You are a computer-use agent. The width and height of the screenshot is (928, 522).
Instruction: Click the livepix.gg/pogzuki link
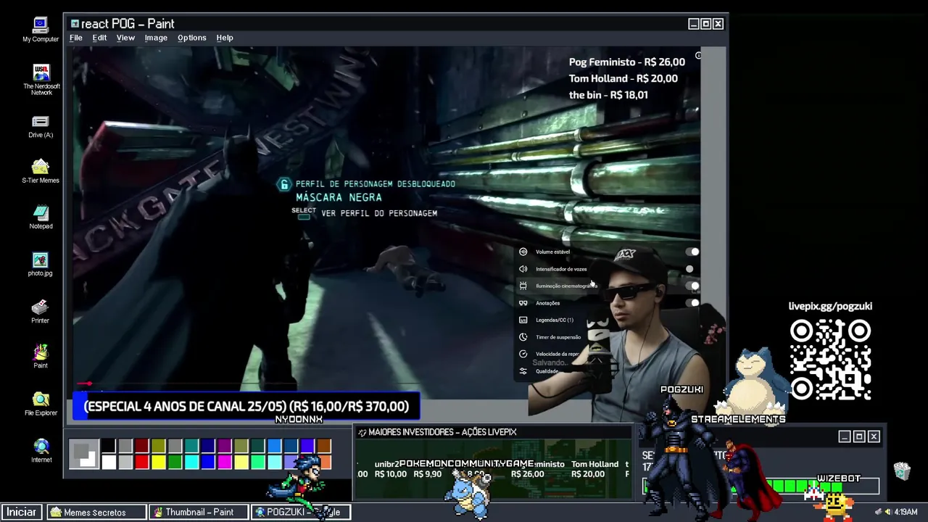(830, 306)
